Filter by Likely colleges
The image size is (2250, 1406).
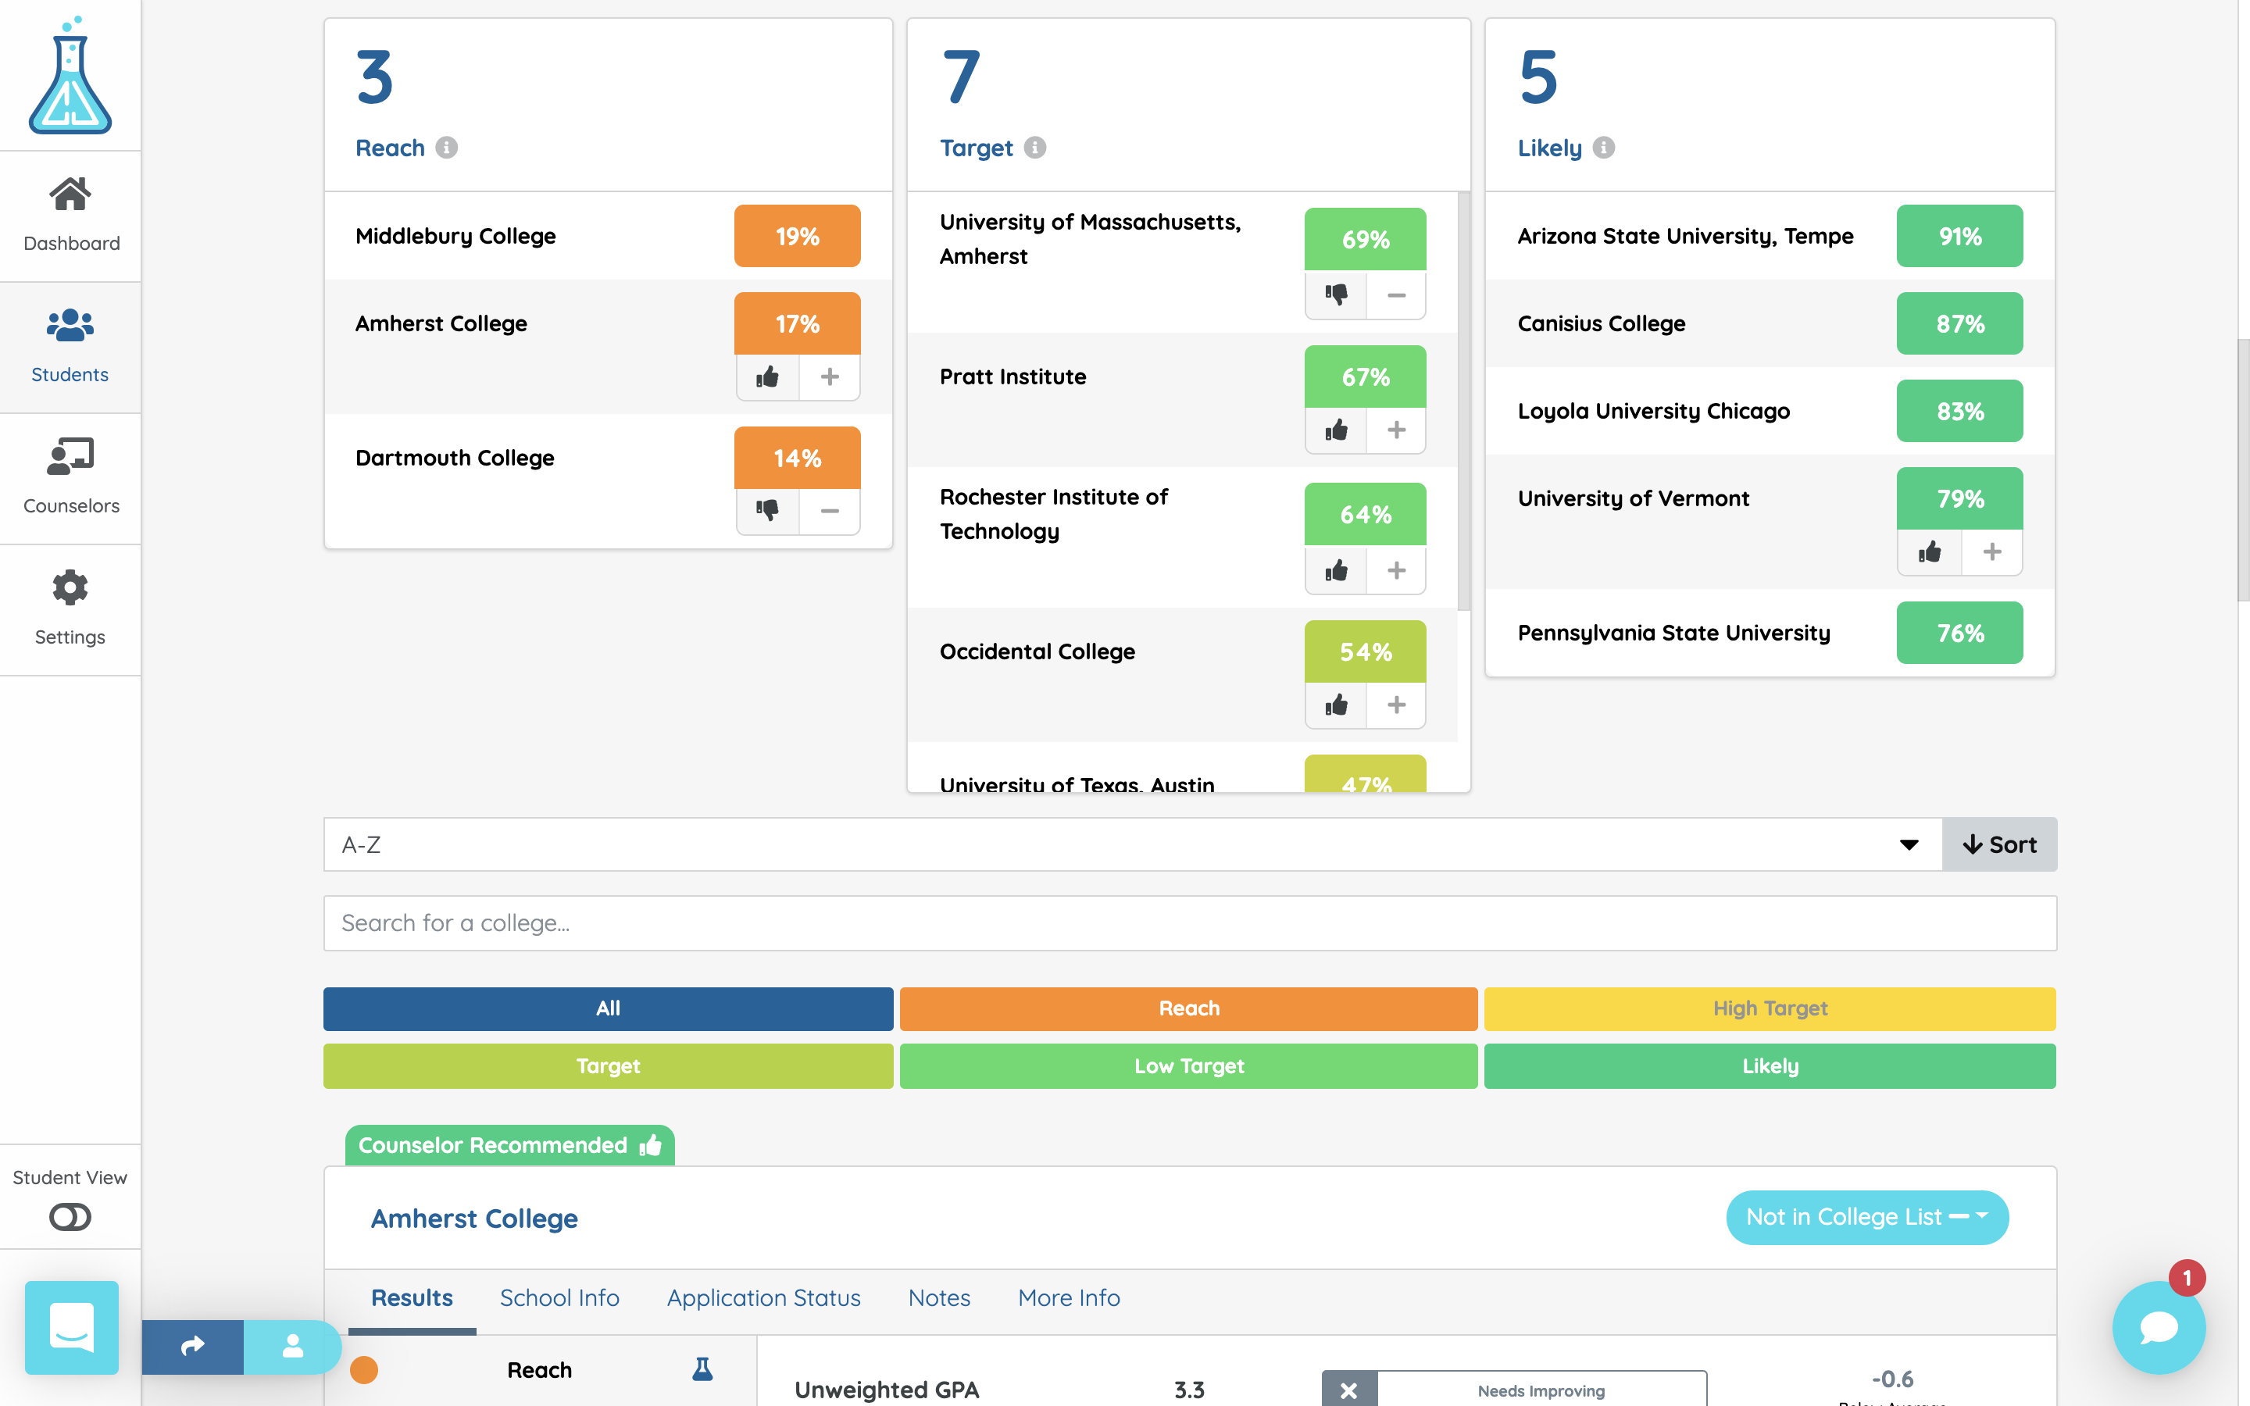1770,1065
